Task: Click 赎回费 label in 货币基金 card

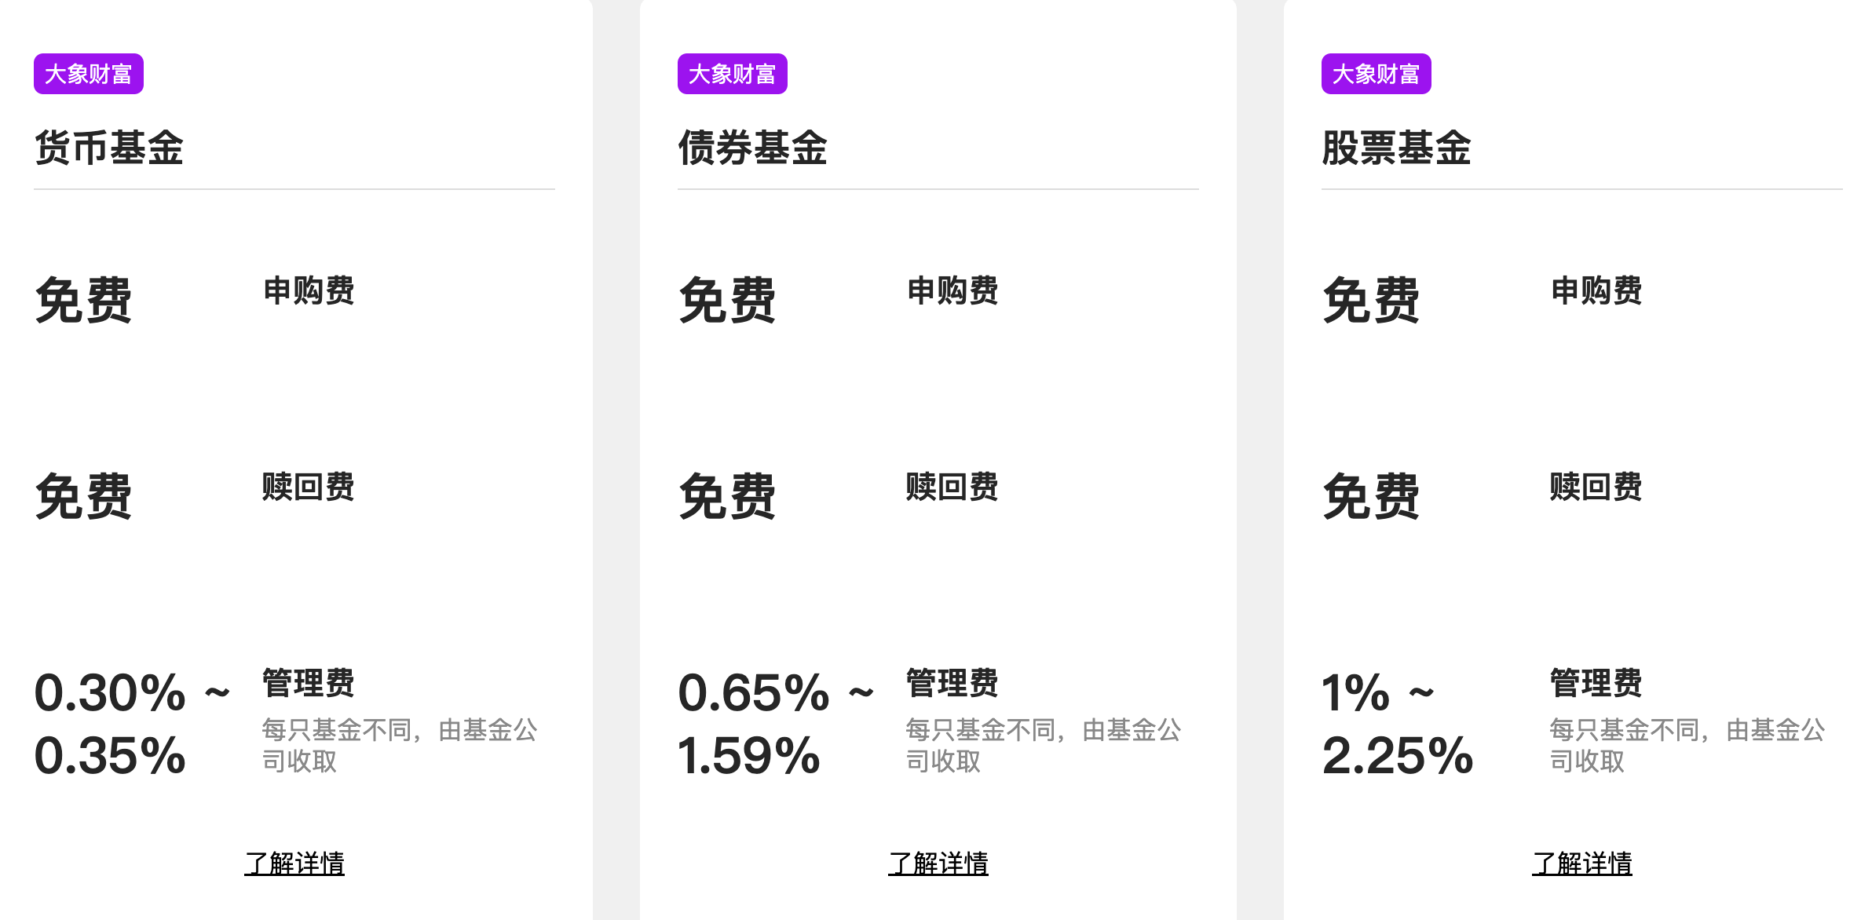Action: click(x=309, y=487)
